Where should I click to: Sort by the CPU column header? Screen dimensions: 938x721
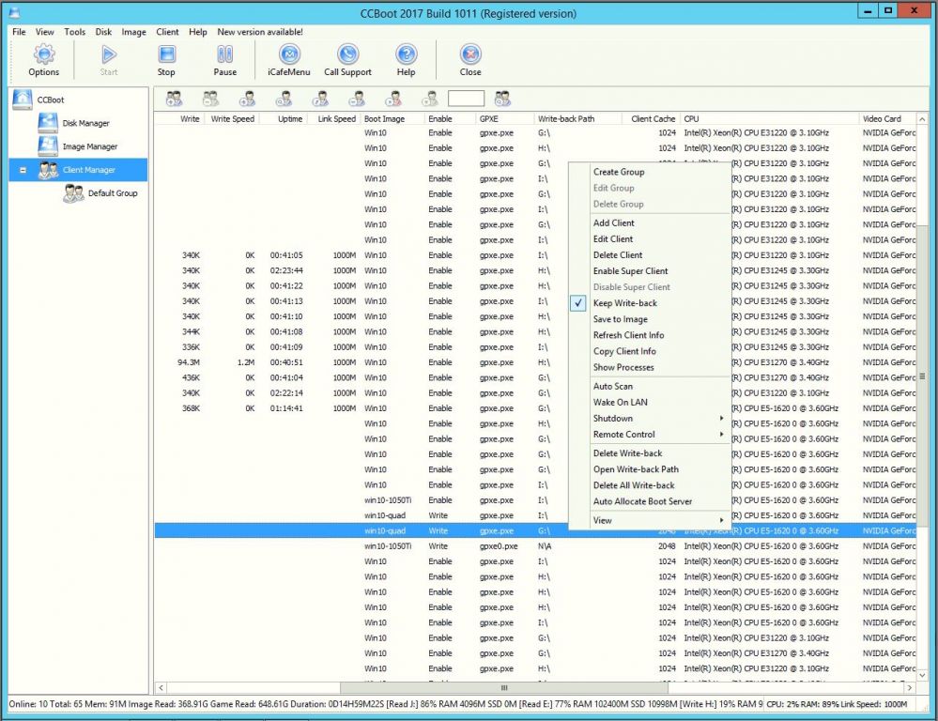tap(770, 119)
